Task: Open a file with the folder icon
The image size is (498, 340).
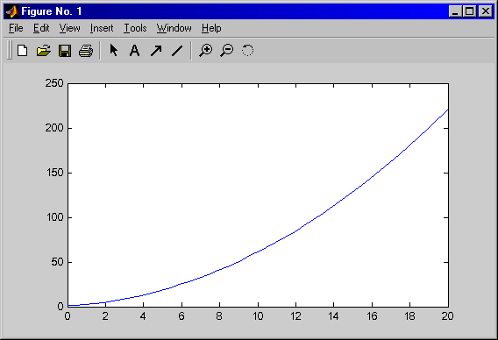Action: [44, 51]
